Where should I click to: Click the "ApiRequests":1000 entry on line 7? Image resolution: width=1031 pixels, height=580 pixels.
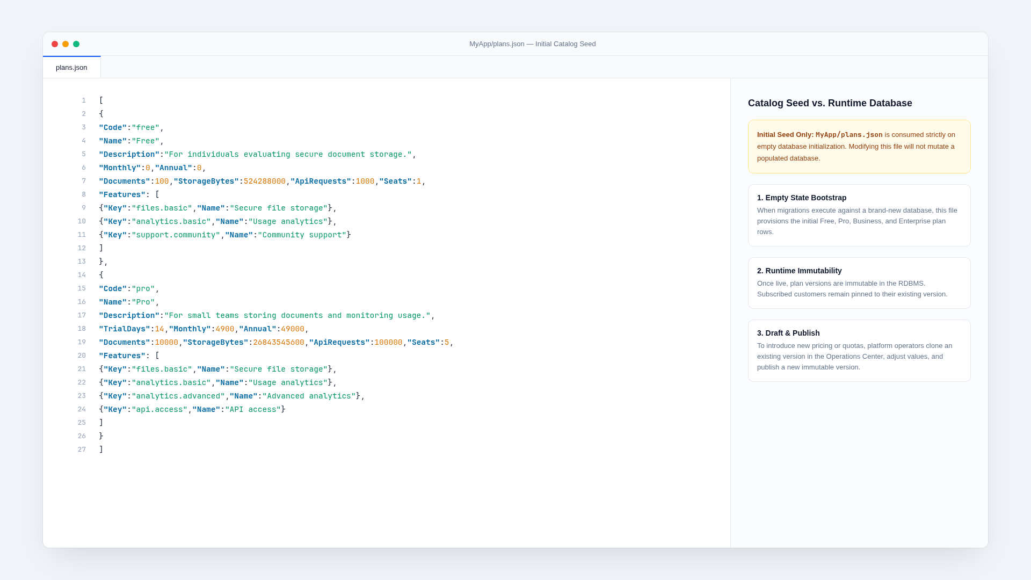pos(332,181)
